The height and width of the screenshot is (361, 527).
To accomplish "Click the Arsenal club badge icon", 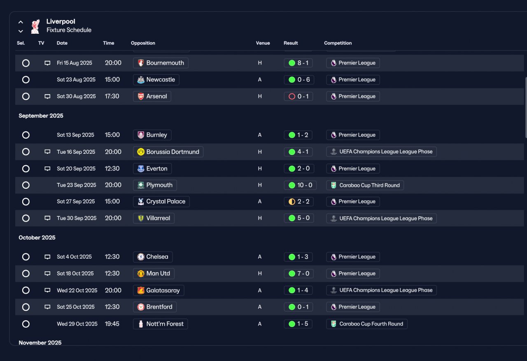I will [x=141, y=96].
